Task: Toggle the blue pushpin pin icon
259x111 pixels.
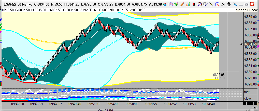Action: [x=235, y=4]
